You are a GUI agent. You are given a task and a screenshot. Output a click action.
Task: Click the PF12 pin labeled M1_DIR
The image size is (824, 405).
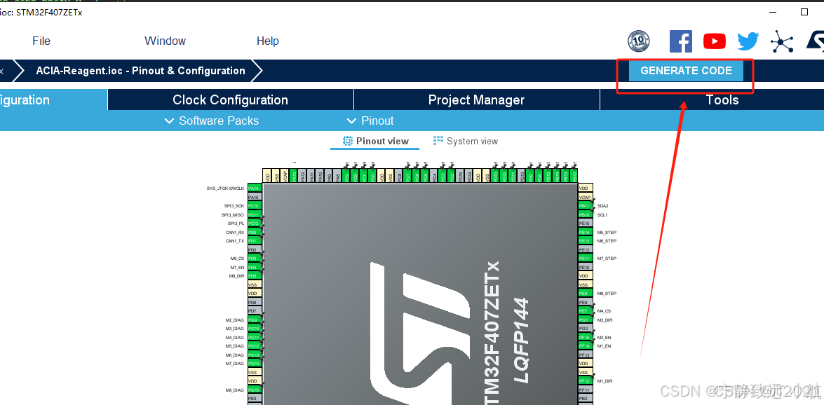(x=586, y=381)
